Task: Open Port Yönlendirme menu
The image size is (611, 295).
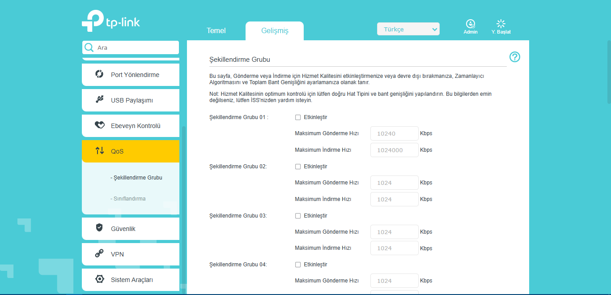Action: (x=131, y=75)
